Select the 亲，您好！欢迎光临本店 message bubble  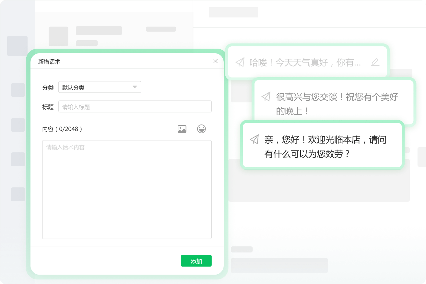[x=322, y=145]
